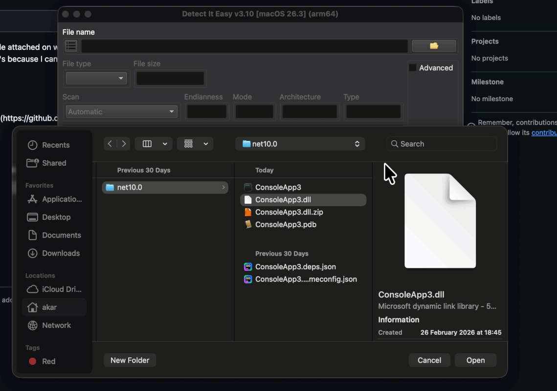This screenshot has height=391, width=557.
Task: Open the net10.0 path popup menu
Action: (300, 144)
